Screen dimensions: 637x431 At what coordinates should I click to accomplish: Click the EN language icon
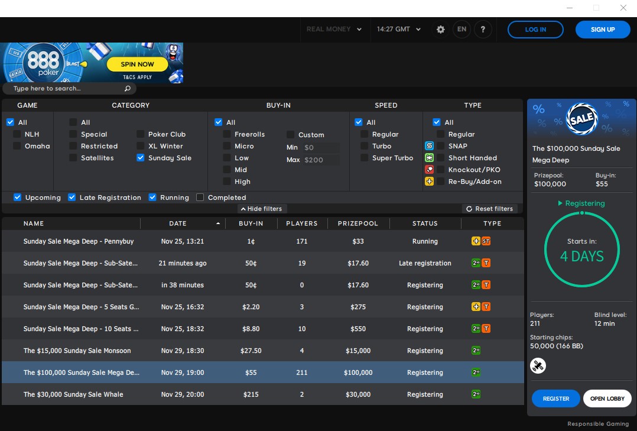click(461, 30)
